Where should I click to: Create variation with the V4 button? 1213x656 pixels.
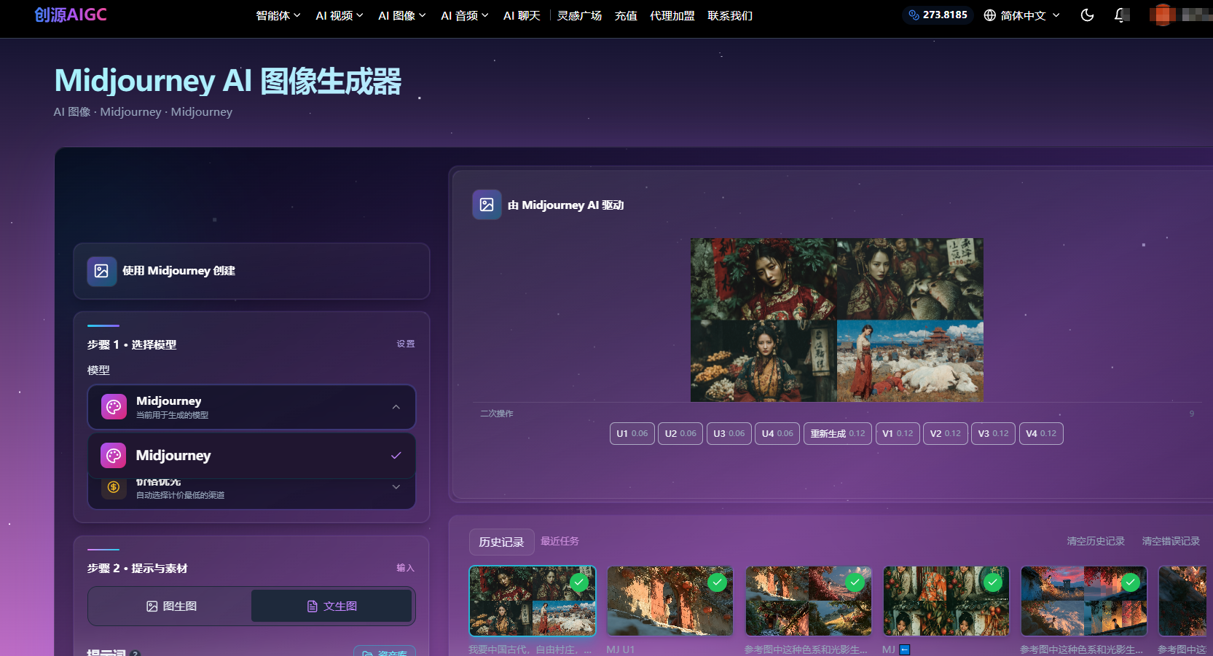[x=1041, y=433]
